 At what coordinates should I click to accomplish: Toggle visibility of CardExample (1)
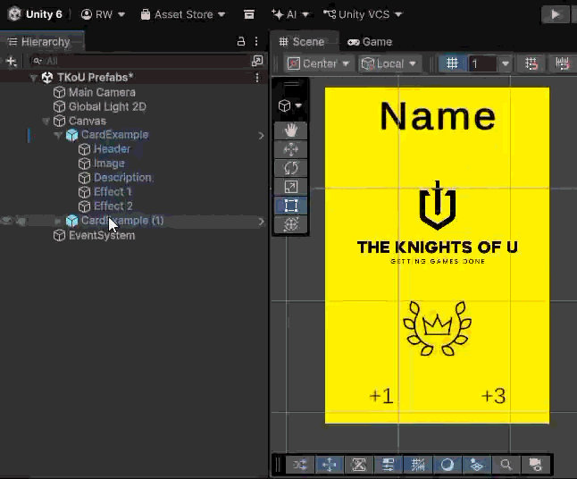[6, 221]
